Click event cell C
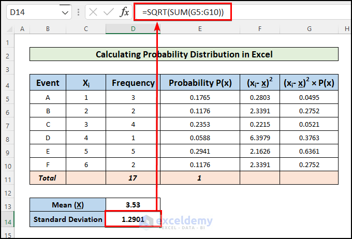This screenshot has width=352, height=239. coord(48,124)
